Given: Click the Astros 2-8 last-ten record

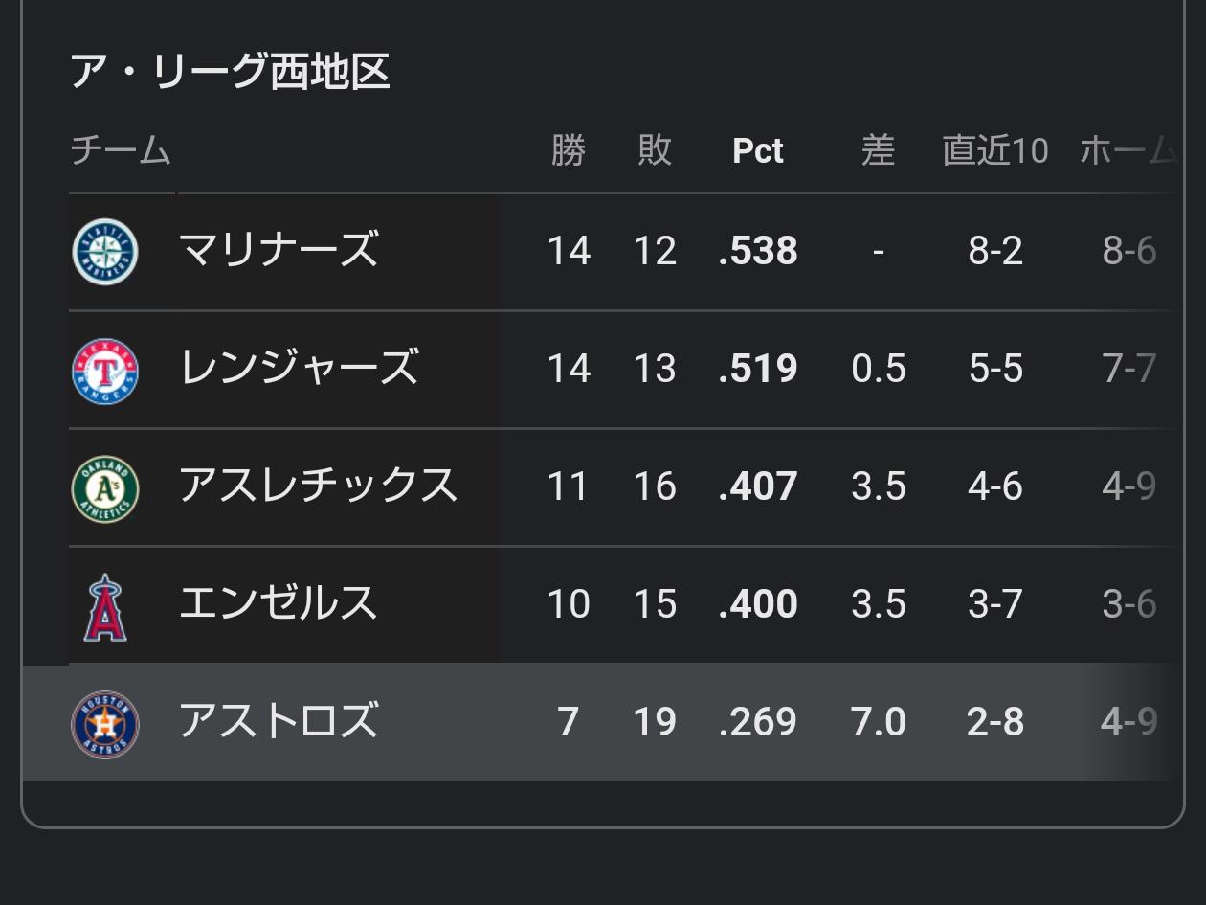Looking at the screenshot, I should (x=995, y=723).
